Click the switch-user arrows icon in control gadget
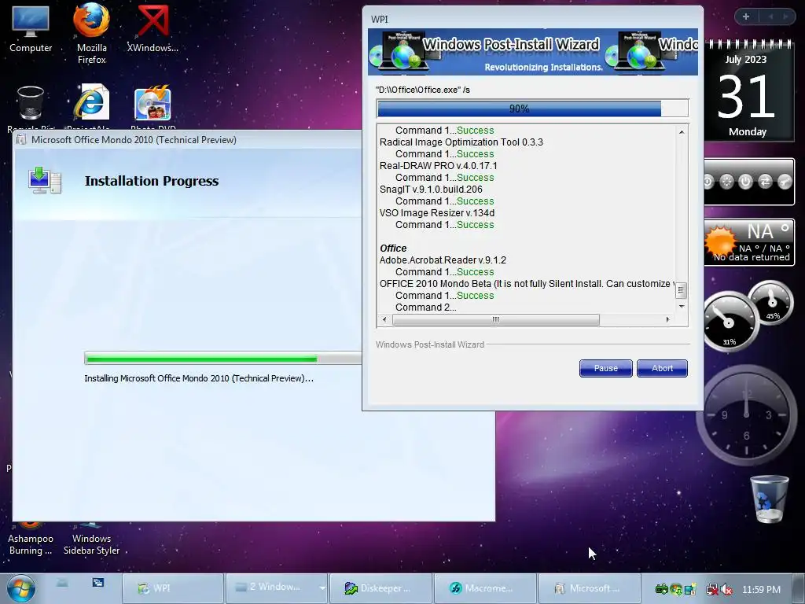 point(765,182)
